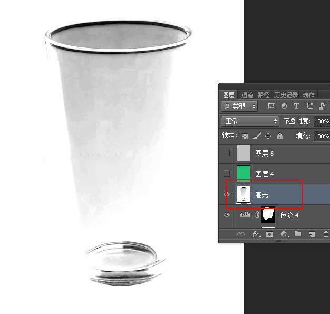Add layer mask icon at panel bottom

(x=269, y=234)
